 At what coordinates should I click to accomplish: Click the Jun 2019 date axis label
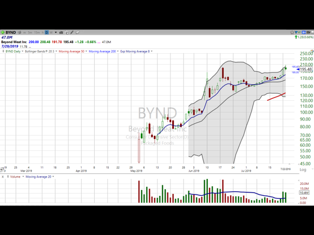[194, 171]
